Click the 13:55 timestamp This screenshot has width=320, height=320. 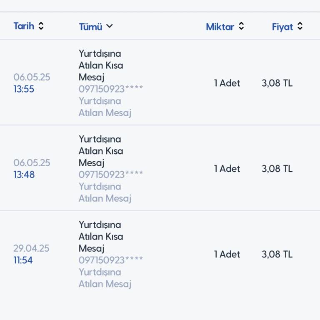coord(24,89)
